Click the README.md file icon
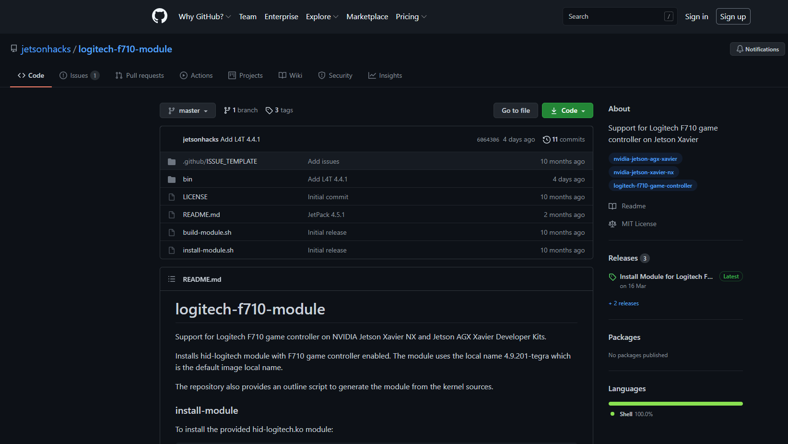This screenshot has width=788, height=444. pyautogui.click(x=172, y=215)
